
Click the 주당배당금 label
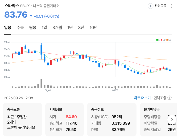[x=152, y=117]
